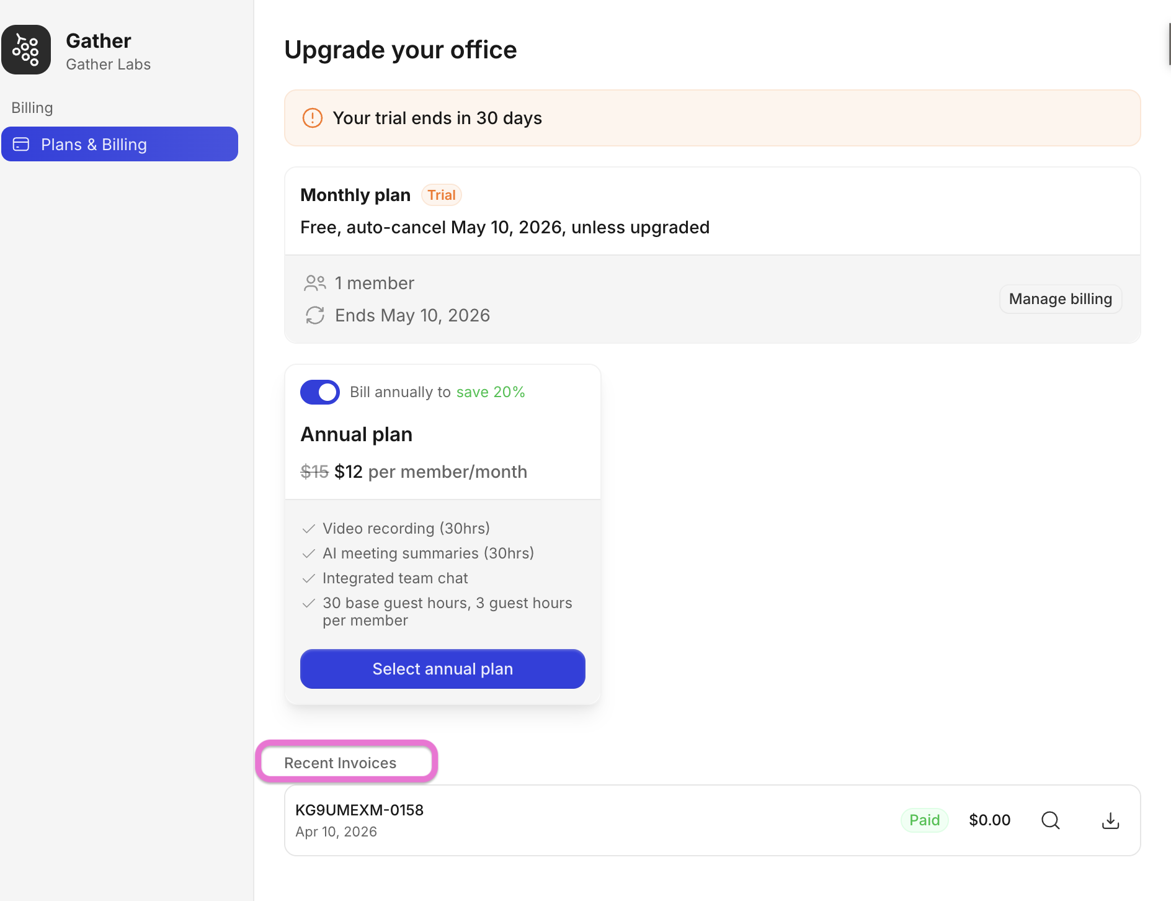Click 'Integrated team chat' feature line
Image resolution: width=1171 pixels, height=901 pixels.
395,578
